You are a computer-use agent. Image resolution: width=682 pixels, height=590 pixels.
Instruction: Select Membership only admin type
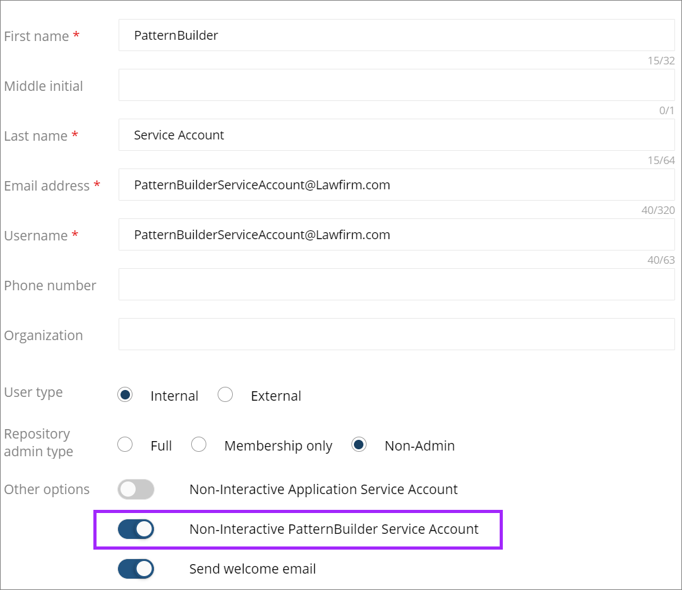coord(199,444)
